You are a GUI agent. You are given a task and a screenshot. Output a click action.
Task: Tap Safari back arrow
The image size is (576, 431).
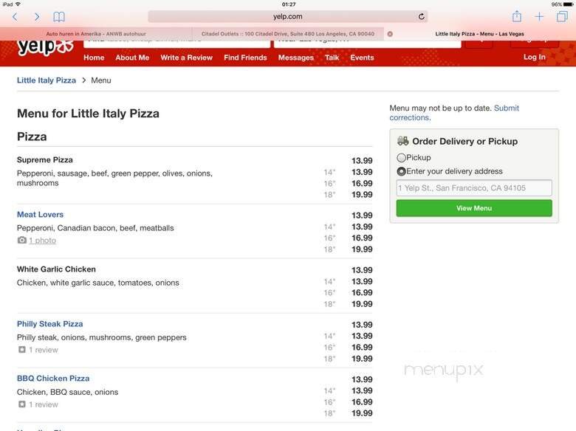tap(15, 16)
